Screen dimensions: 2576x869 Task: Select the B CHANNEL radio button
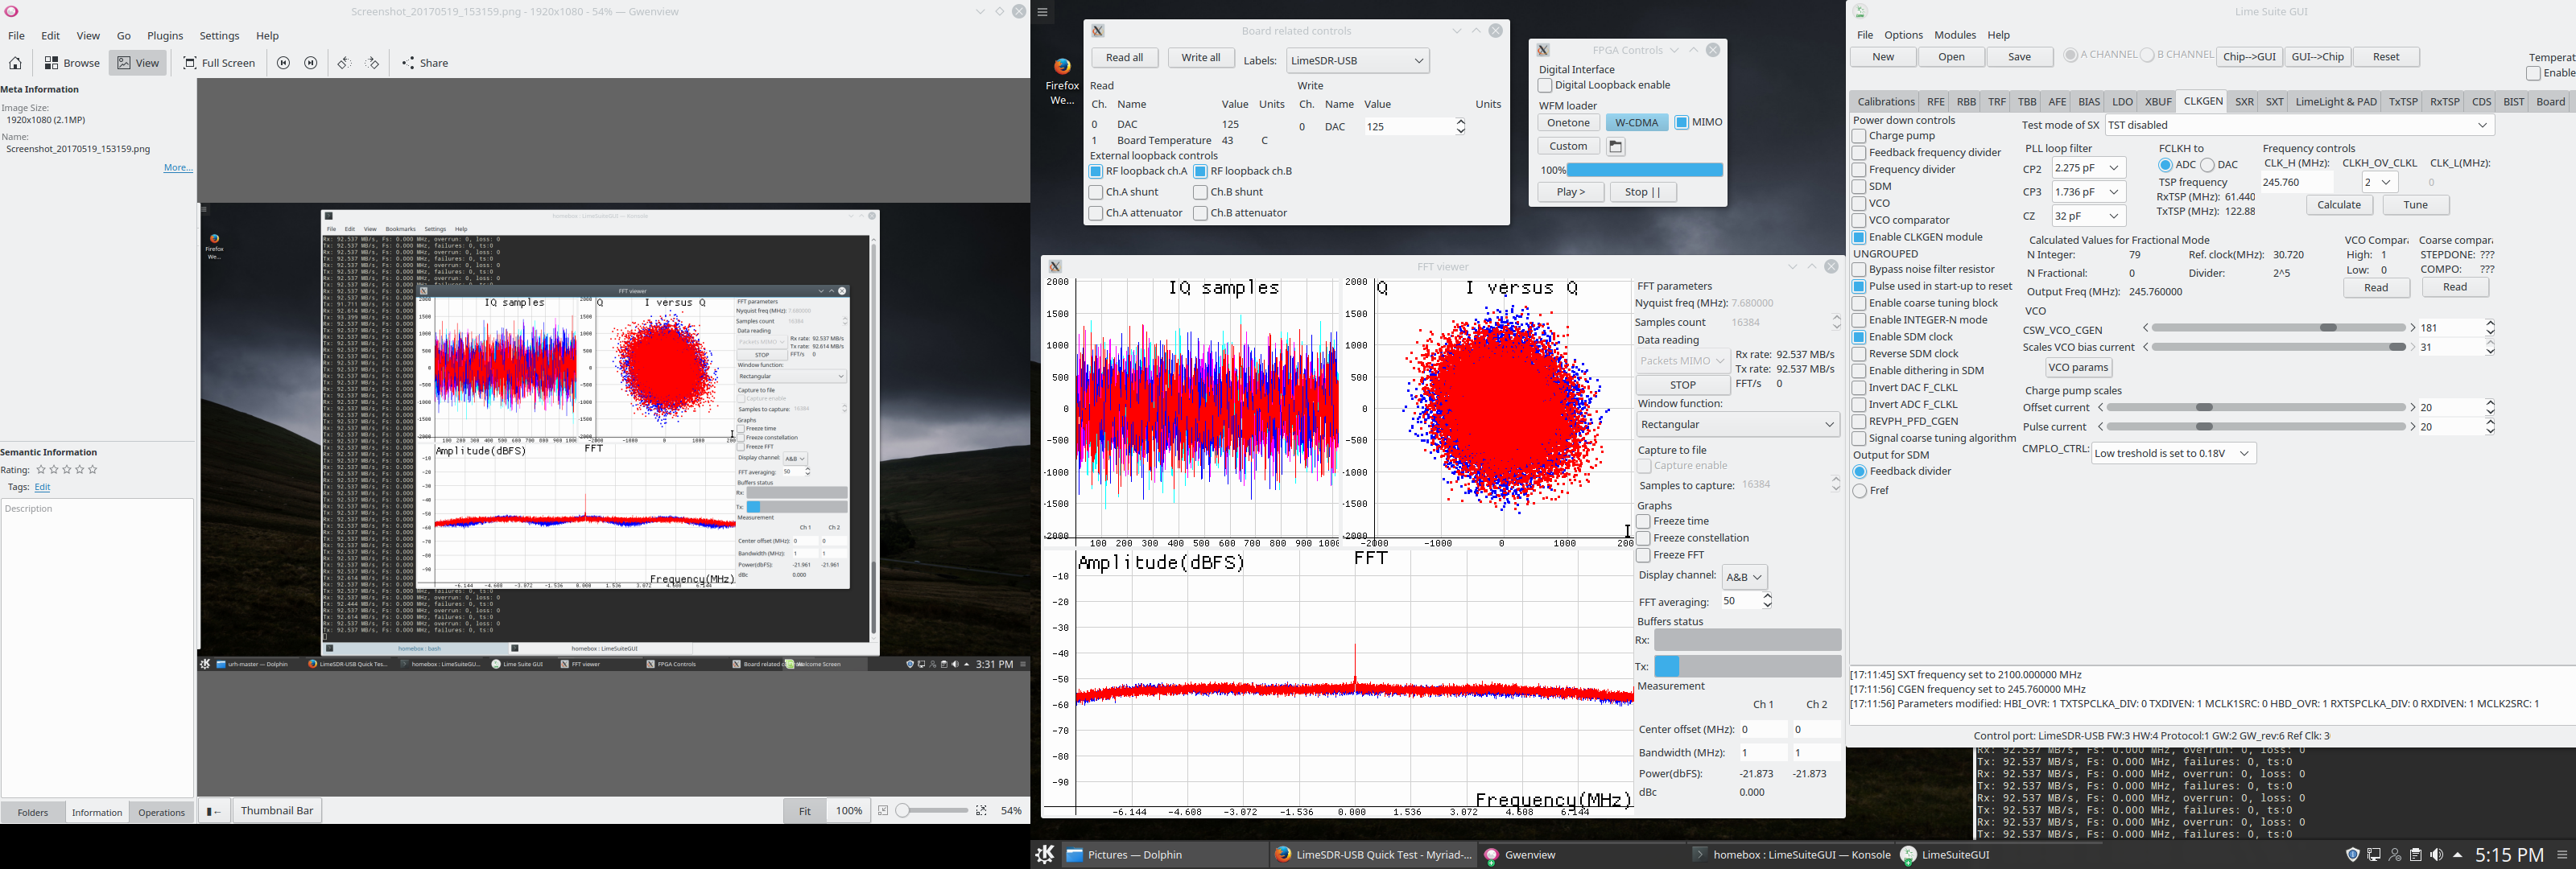pyautogui.click(x=2147, y=56)
